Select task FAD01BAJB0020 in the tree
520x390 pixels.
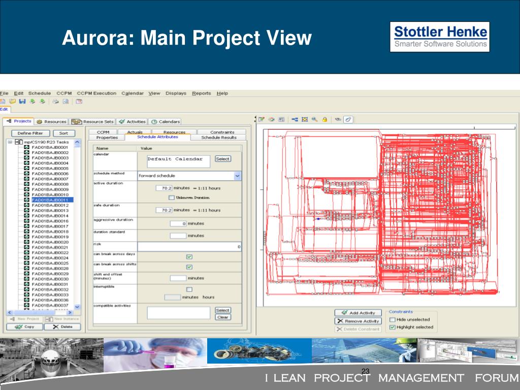[x=50, y=242]
